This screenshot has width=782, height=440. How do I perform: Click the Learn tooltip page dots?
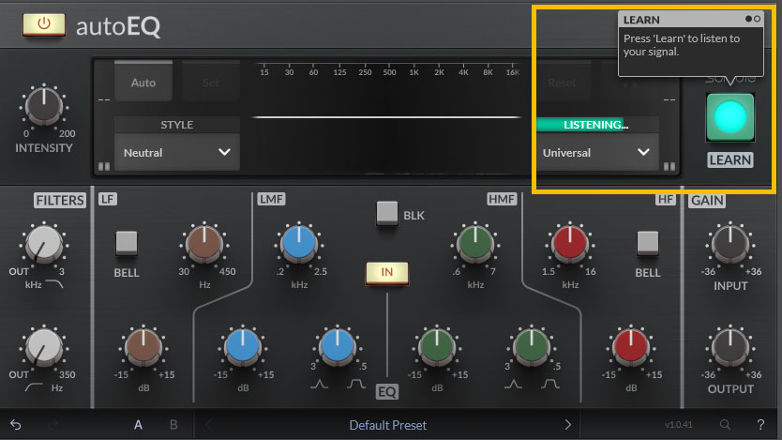[x=753, y=19]
